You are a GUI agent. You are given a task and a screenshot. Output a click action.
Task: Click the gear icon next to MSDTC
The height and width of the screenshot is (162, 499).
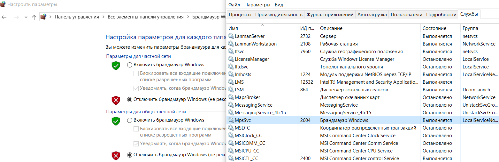click(231, 128)
